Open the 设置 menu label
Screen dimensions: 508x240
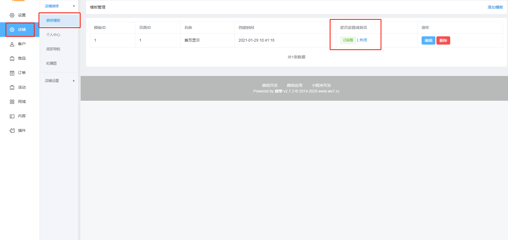click(22, 15)
